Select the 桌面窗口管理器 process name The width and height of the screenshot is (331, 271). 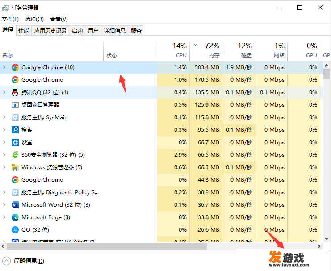40,105
